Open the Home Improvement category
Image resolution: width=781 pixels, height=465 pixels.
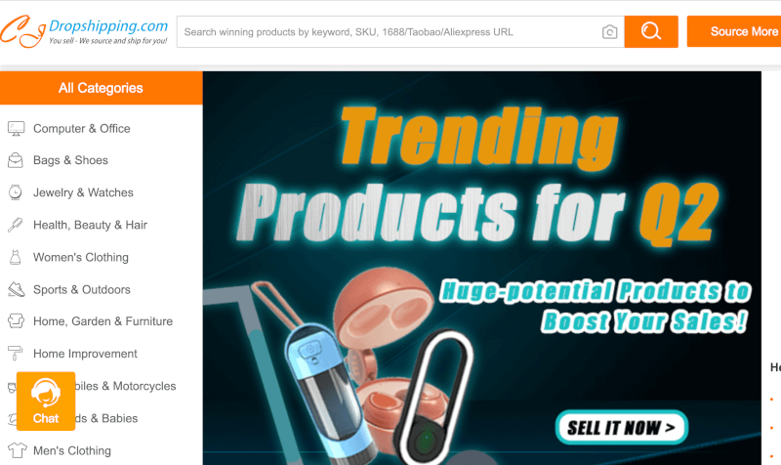click(x=85, y=354)
